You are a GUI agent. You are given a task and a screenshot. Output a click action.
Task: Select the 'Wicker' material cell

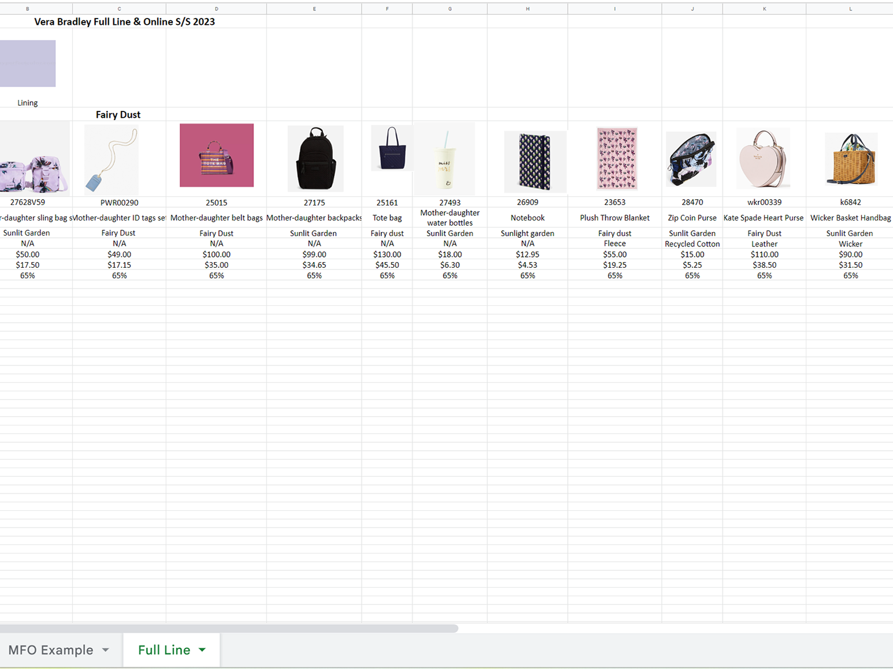(850, 244)
